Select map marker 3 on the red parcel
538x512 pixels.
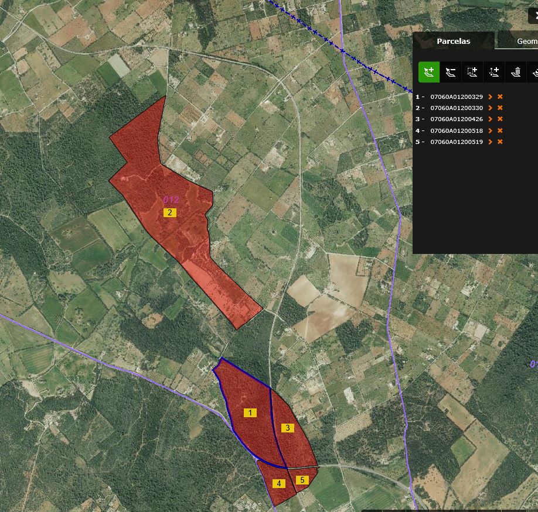287,428
